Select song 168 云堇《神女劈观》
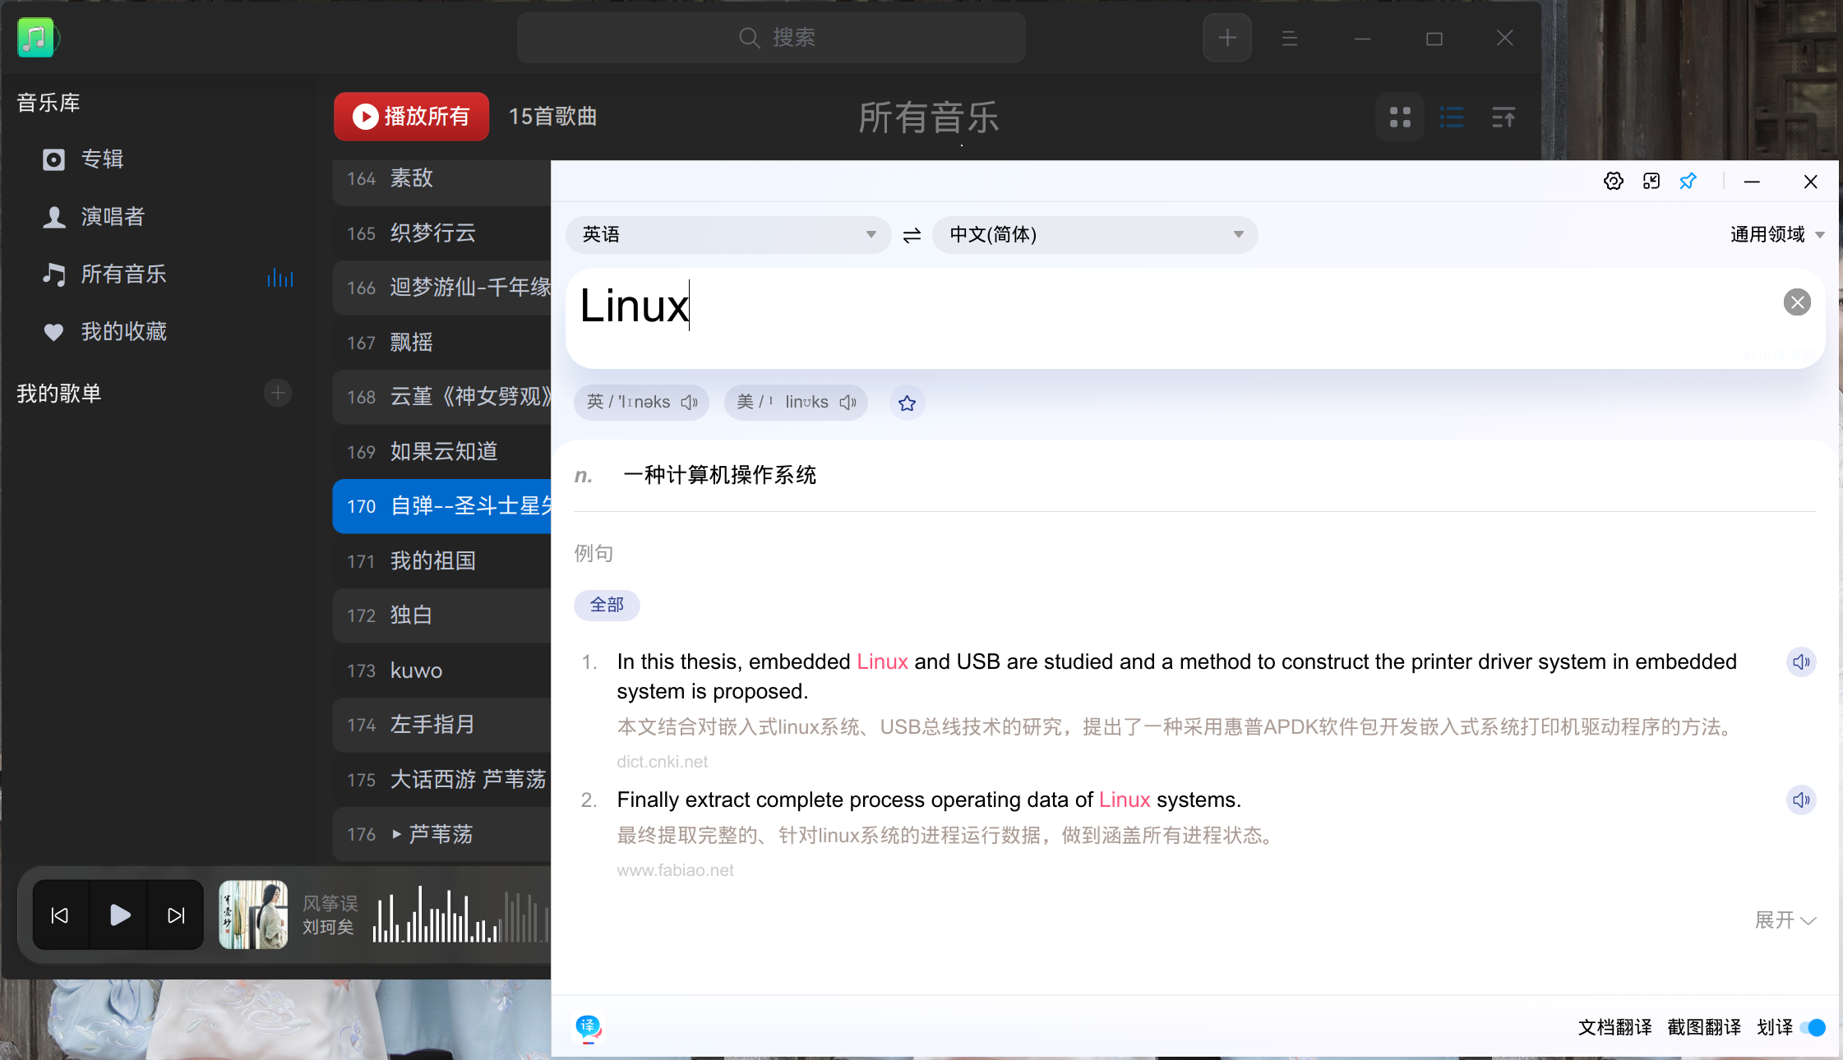This screenshot has height=1060, width=1843. (x=442, y=397)
